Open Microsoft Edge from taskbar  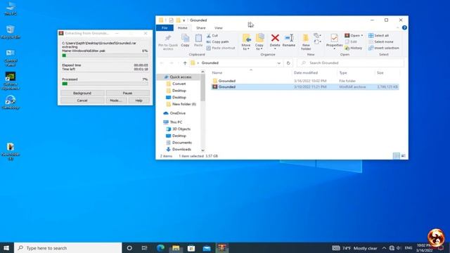pyautogui.click(x=160, y=248)
